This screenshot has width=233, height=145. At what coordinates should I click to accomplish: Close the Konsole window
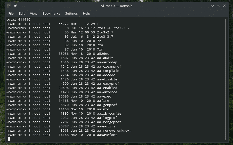(x=224, y=6)
